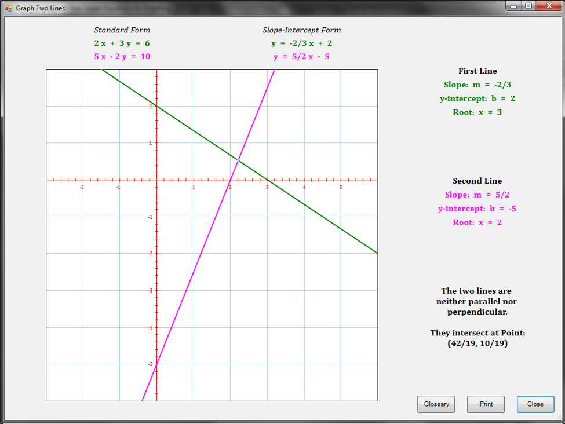Open the title bar application icon menu
Viewport: 565px width, 424px height.
click(x=8, y=8)
